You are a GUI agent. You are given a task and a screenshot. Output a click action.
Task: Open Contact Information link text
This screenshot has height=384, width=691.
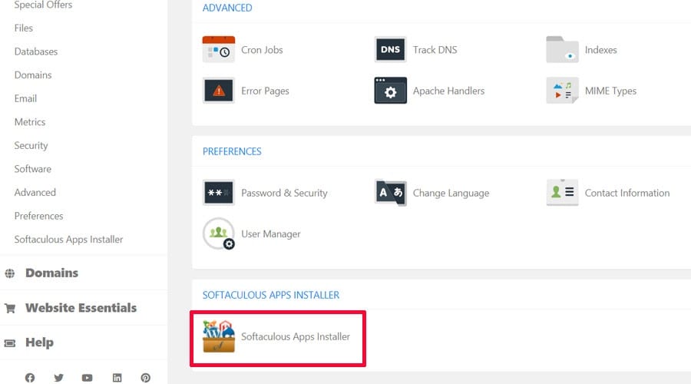click(627, 193)
